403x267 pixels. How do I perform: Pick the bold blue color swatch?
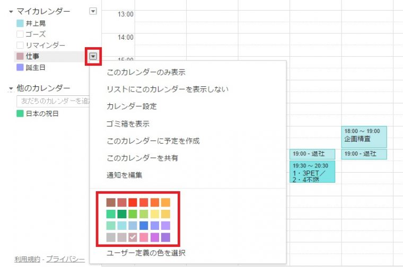(144, 226)
